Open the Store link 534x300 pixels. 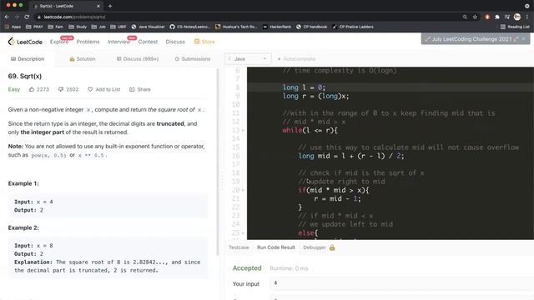click(x=204, y=42)
